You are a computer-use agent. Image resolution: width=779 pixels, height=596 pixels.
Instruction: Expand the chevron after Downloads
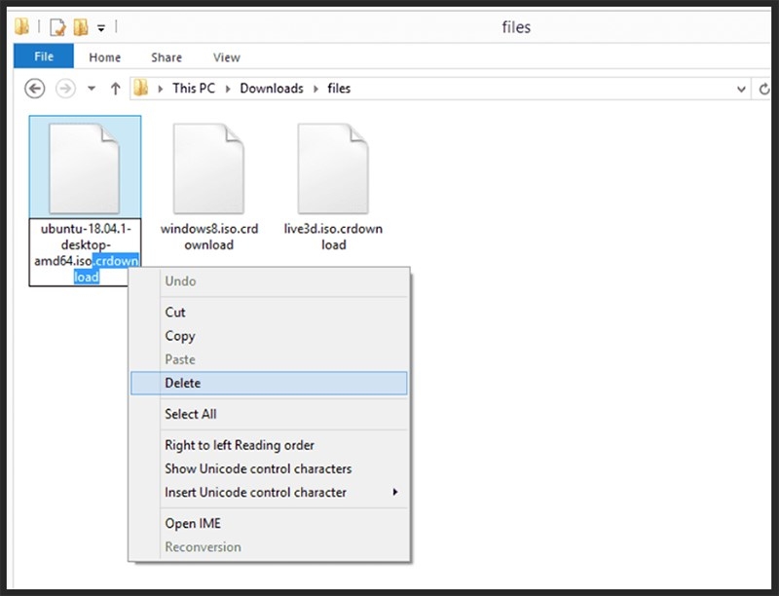click(315, 89)
